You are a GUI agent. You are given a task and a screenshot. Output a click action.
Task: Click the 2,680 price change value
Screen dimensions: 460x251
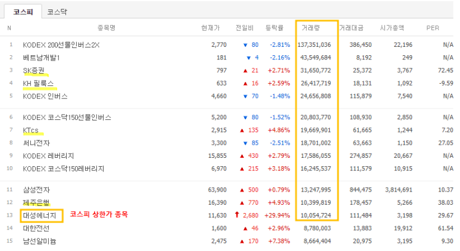click(x=251, y=215)
